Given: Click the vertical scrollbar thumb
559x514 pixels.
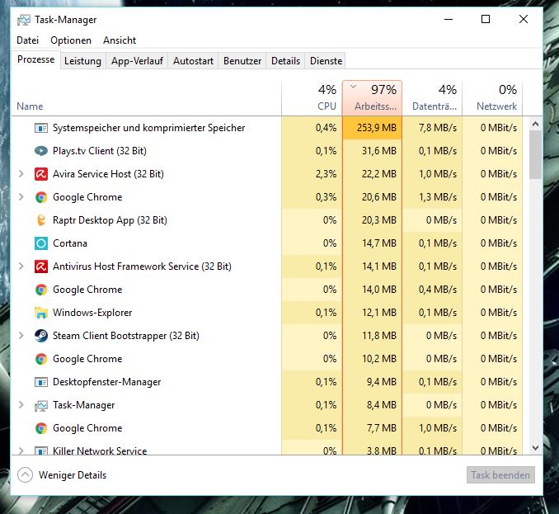Looking at the screenshot, I should point(535,155).
